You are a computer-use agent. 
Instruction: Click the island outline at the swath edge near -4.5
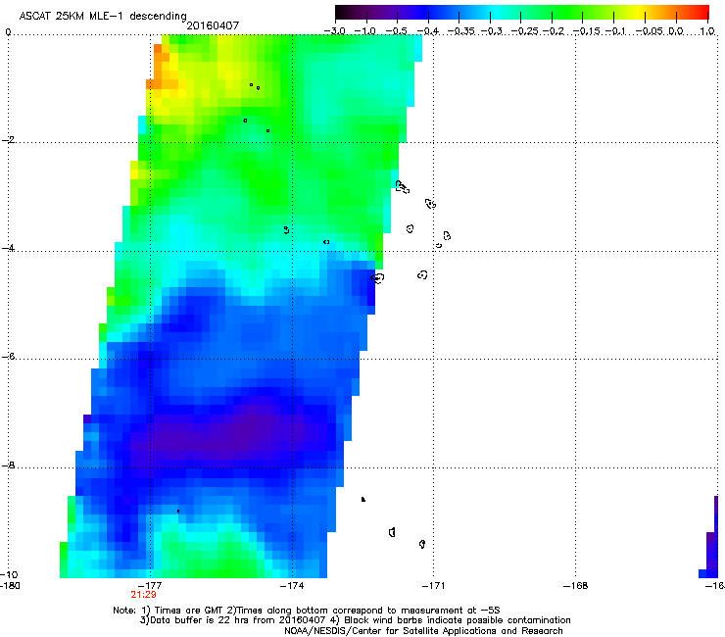pyautogui.click(x=378, y=278)
